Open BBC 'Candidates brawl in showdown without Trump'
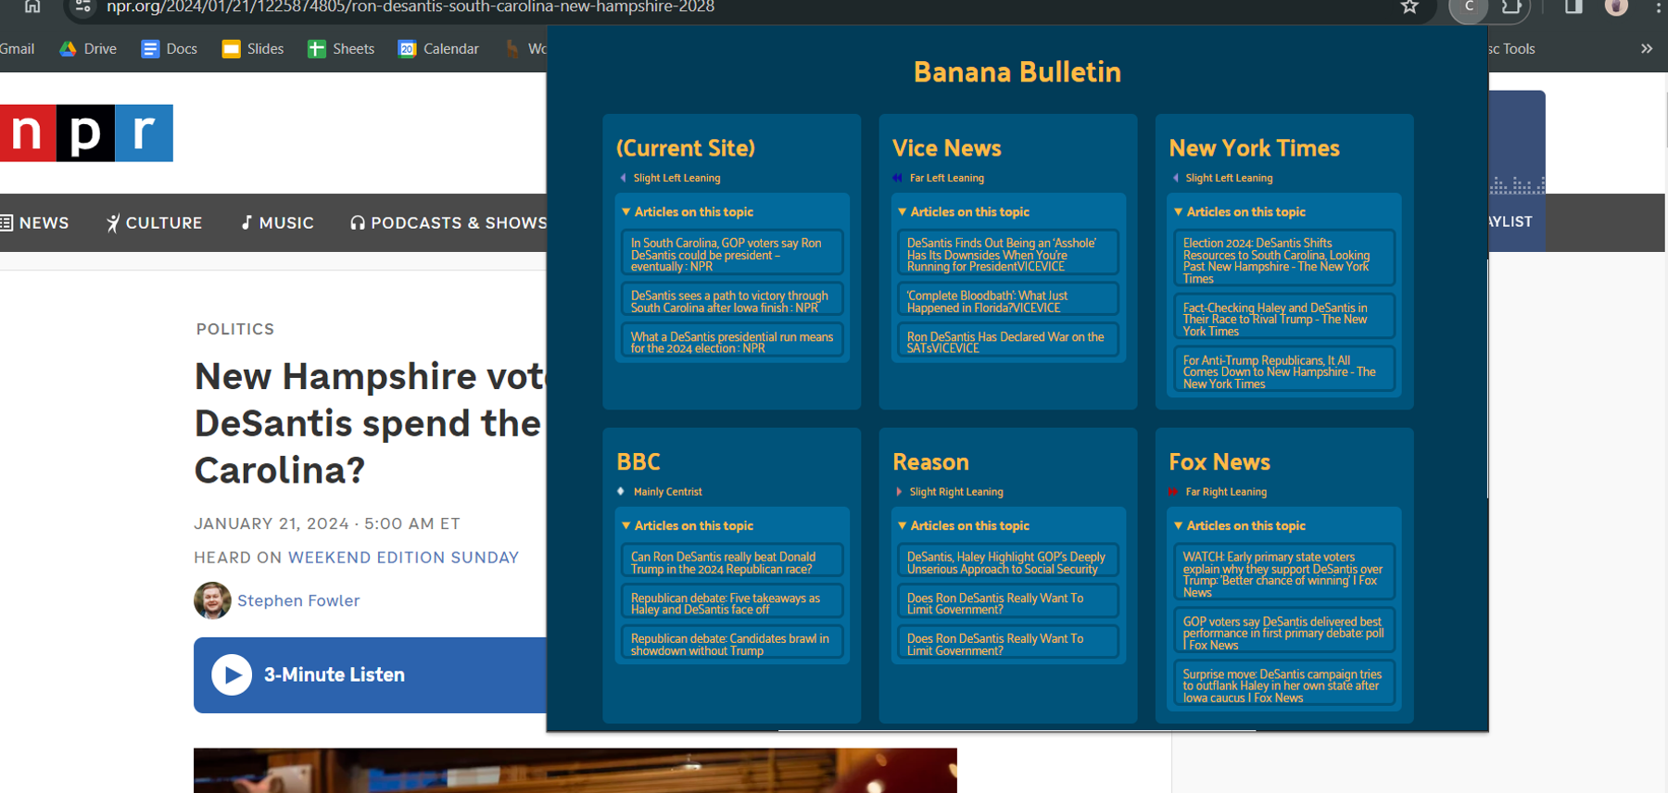This screenshot has height=793, width=1668. click(732, 644)
